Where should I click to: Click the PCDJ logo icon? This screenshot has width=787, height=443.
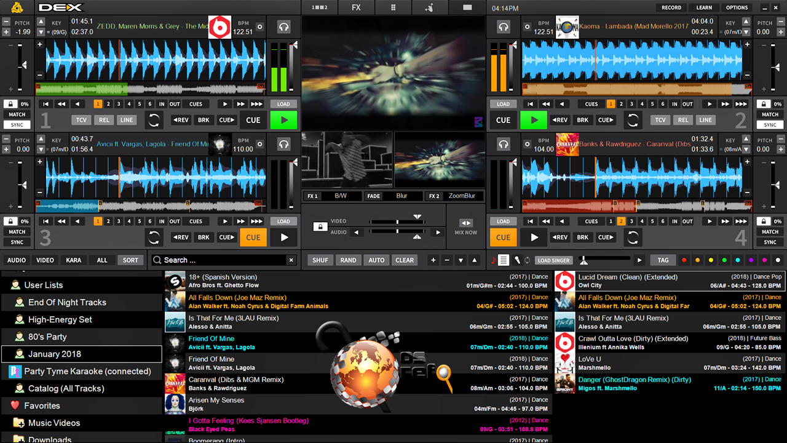pos(17,7)
